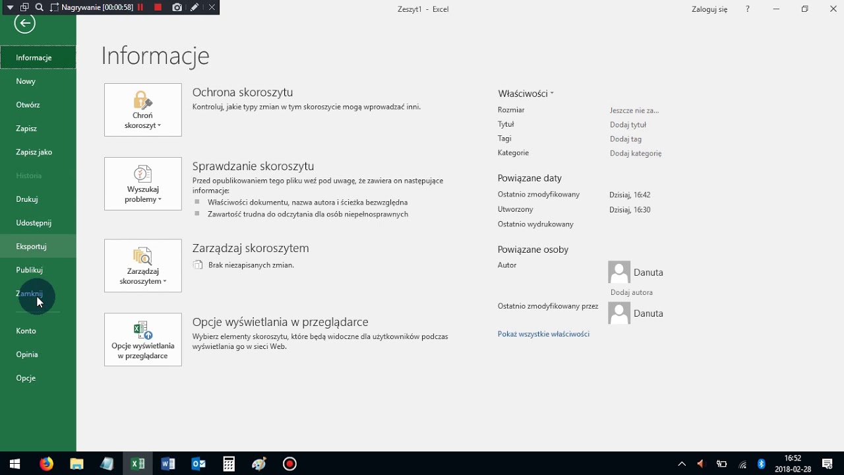Select Nowy in the sidebar
844x475 pixels.
tap(38, 81)
